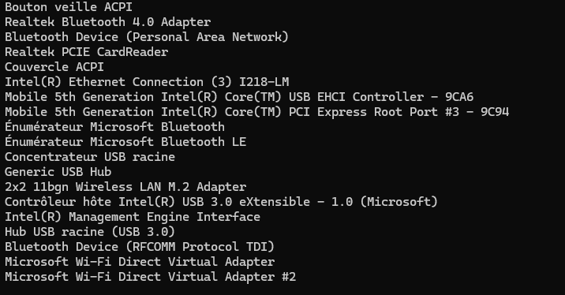Screen dimensions: 565x295
Task: Click the 'Generic USB Hub' line
Action: [x=58, y=172]
